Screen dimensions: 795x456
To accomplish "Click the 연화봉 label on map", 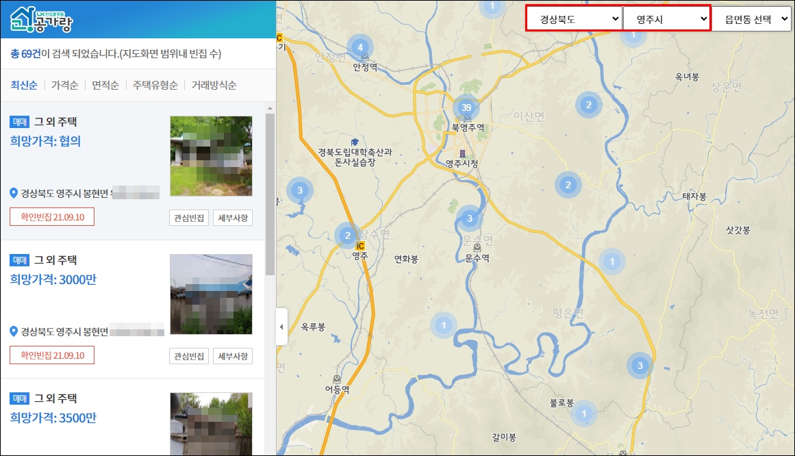I will pos(406,259).
